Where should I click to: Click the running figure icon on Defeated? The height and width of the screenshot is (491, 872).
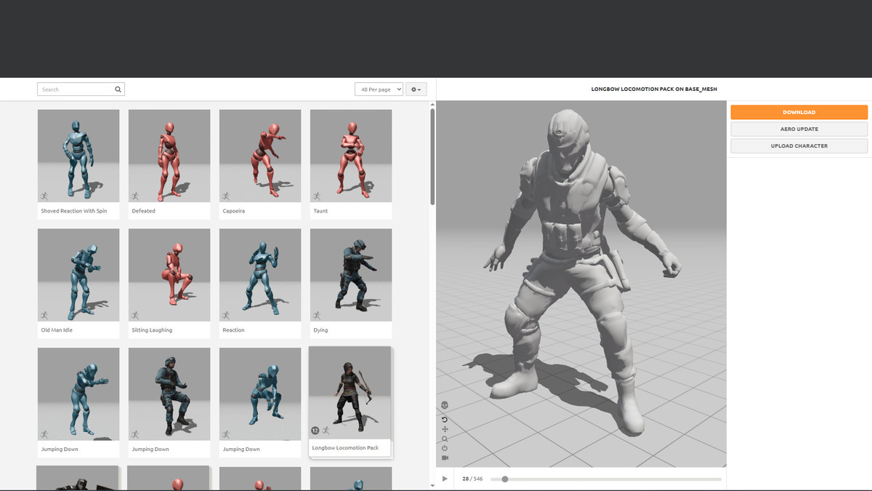[x=134, y=196]
